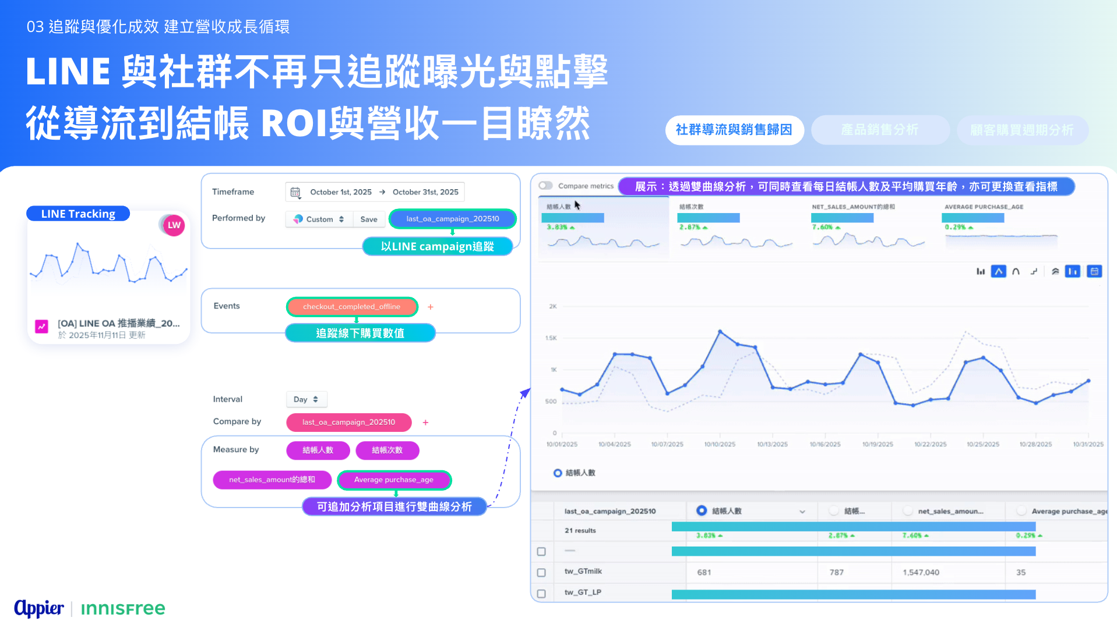Open the Timeframe calendar icon

(x=295, y=192)
